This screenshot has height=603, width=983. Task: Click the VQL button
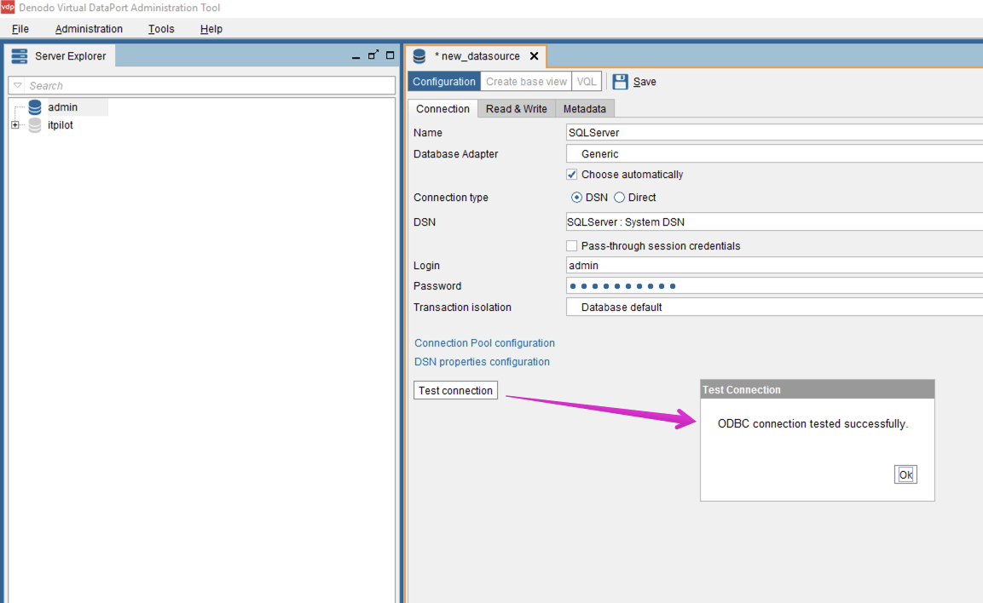pyautogui.click(x=587, y=82)
